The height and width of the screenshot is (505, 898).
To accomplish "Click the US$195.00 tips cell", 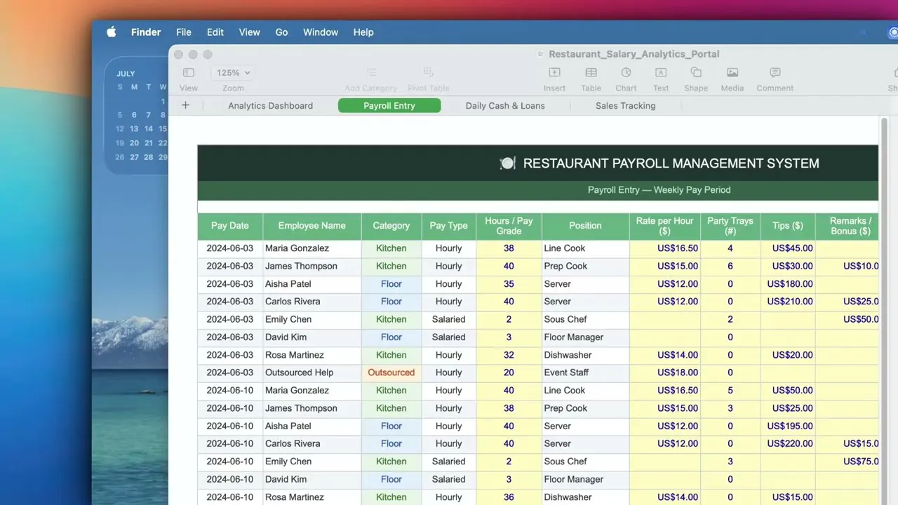I will 788,426.
